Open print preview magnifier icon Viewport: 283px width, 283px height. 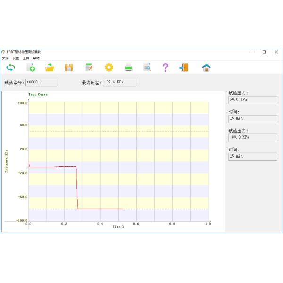click(x=147, y=67)
